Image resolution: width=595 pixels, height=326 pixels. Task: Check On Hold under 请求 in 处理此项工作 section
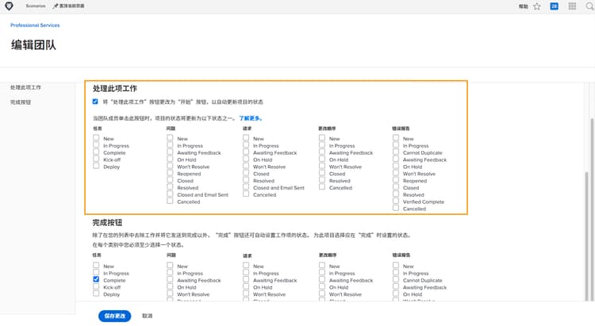tap(246, 159)
